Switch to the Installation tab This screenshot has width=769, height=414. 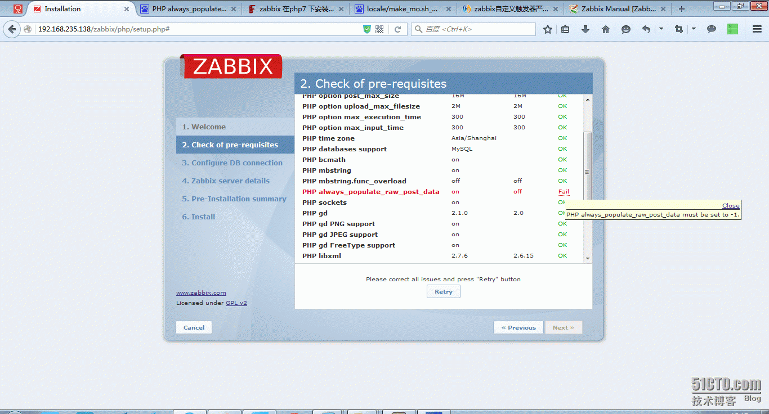point(82,9)
